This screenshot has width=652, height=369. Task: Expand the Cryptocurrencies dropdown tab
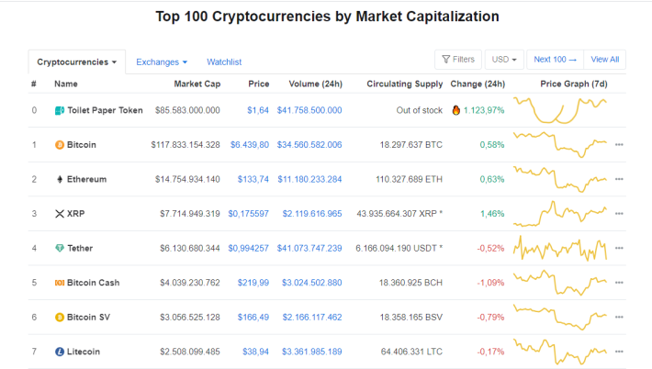point(76,61)
